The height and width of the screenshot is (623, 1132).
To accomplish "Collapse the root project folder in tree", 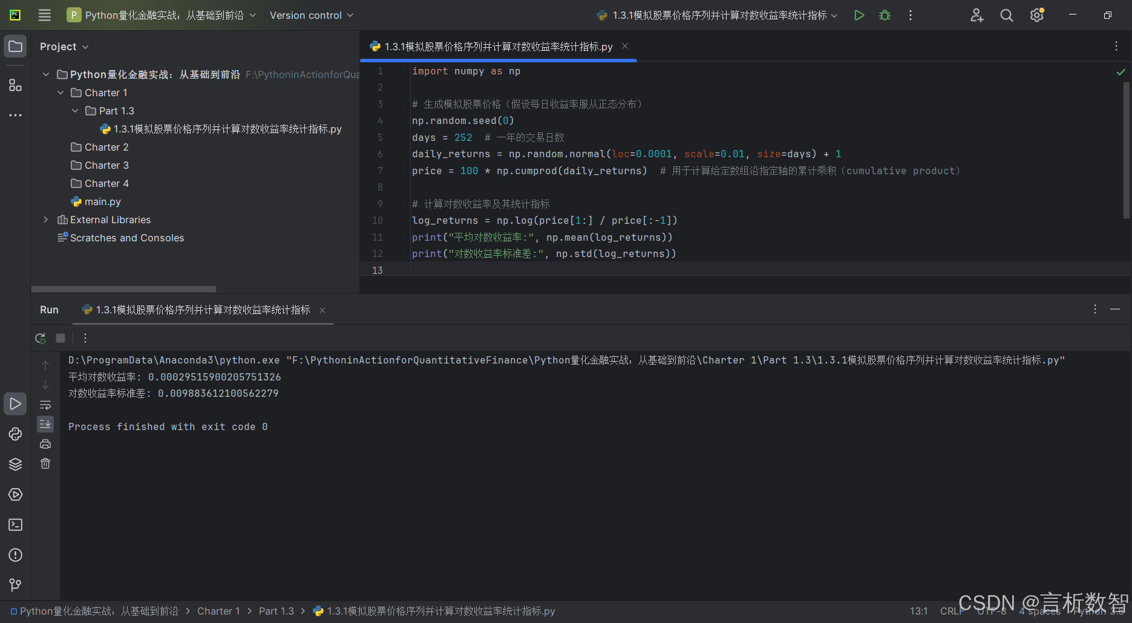I will coord(46,74).
